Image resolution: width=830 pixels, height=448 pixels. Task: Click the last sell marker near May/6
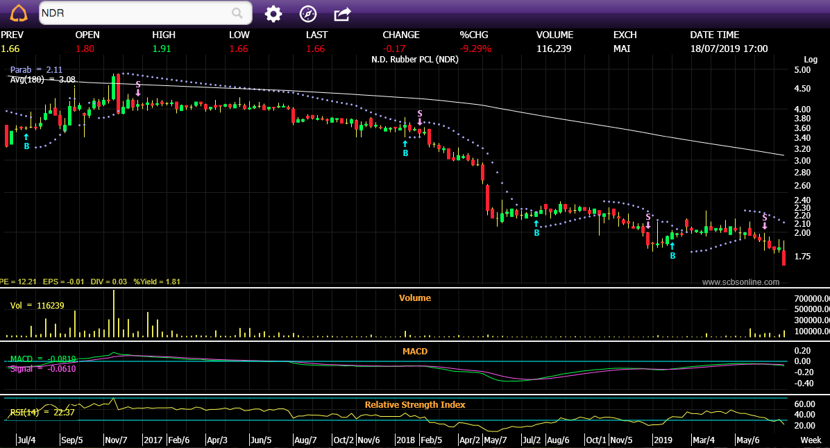coord(765,221)
